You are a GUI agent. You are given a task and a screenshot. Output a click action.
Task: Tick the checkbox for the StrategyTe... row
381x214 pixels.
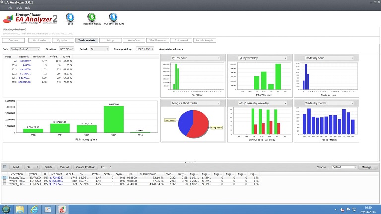click(5, 177)
